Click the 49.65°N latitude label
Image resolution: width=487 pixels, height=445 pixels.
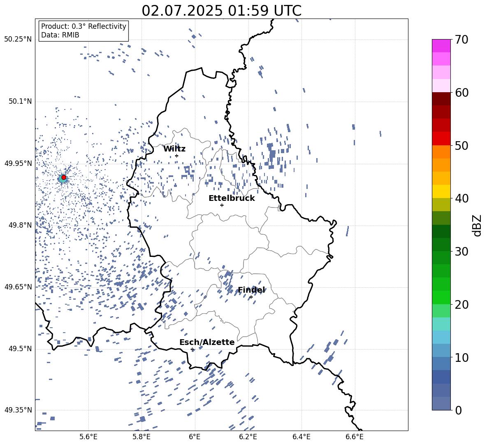[x=18, y=287]
